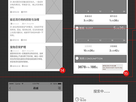
Task: Click the calendar icon under 宠物日常护理 title
Action: [x=11, y=51]
